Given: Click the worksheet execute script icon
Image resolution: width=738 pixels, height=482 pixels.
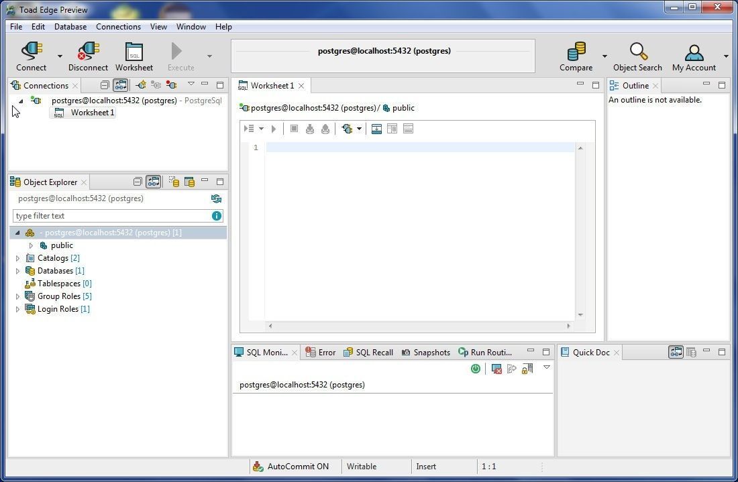Looking at the screenshot, I should 249,128.
